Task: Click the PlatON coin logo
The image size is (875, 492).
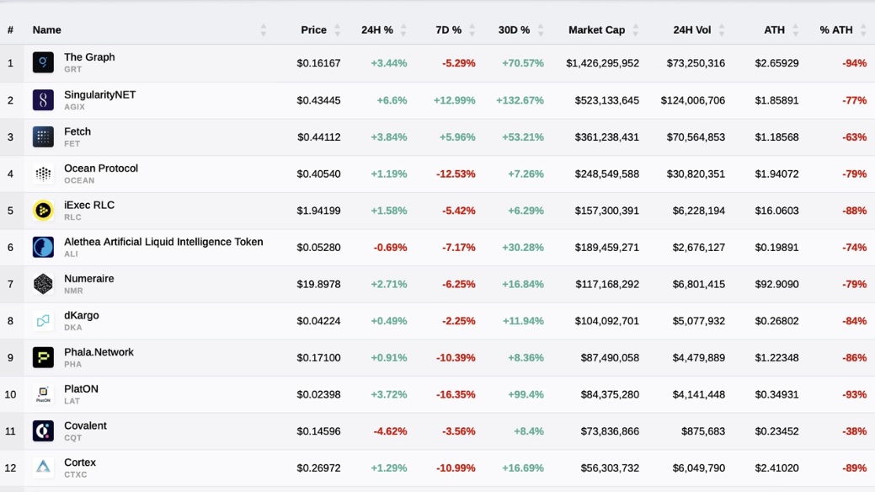Action: click(x=43, y=394)
